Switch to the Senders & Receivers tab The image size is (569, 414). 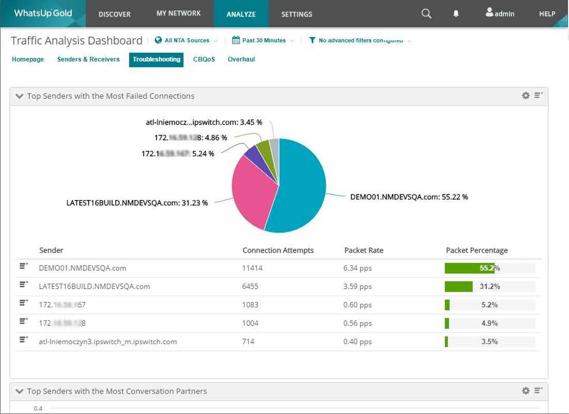pos(88,59)
